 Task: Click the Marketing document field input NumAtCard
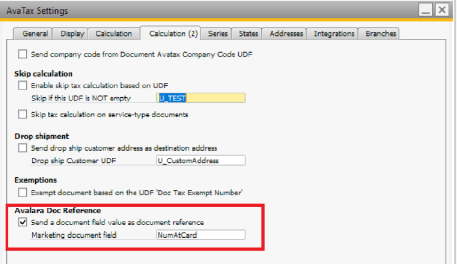tap(201, 235)
